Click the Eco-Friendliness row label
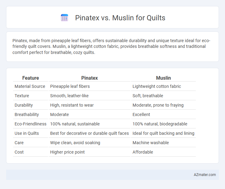This screenshot has height=189, width=225. pos(30,124)
